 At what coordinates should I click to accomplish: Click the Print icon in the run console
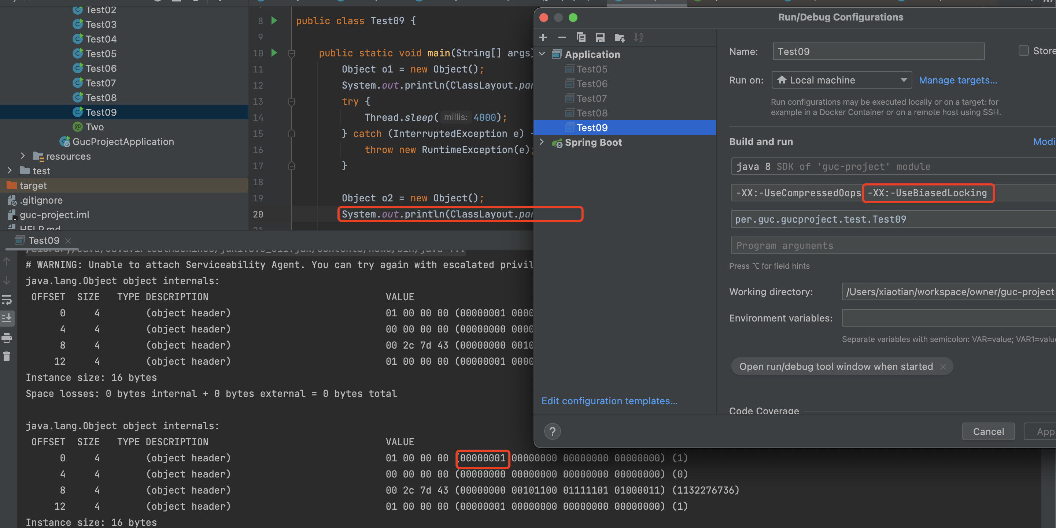(x=7, y=338)
